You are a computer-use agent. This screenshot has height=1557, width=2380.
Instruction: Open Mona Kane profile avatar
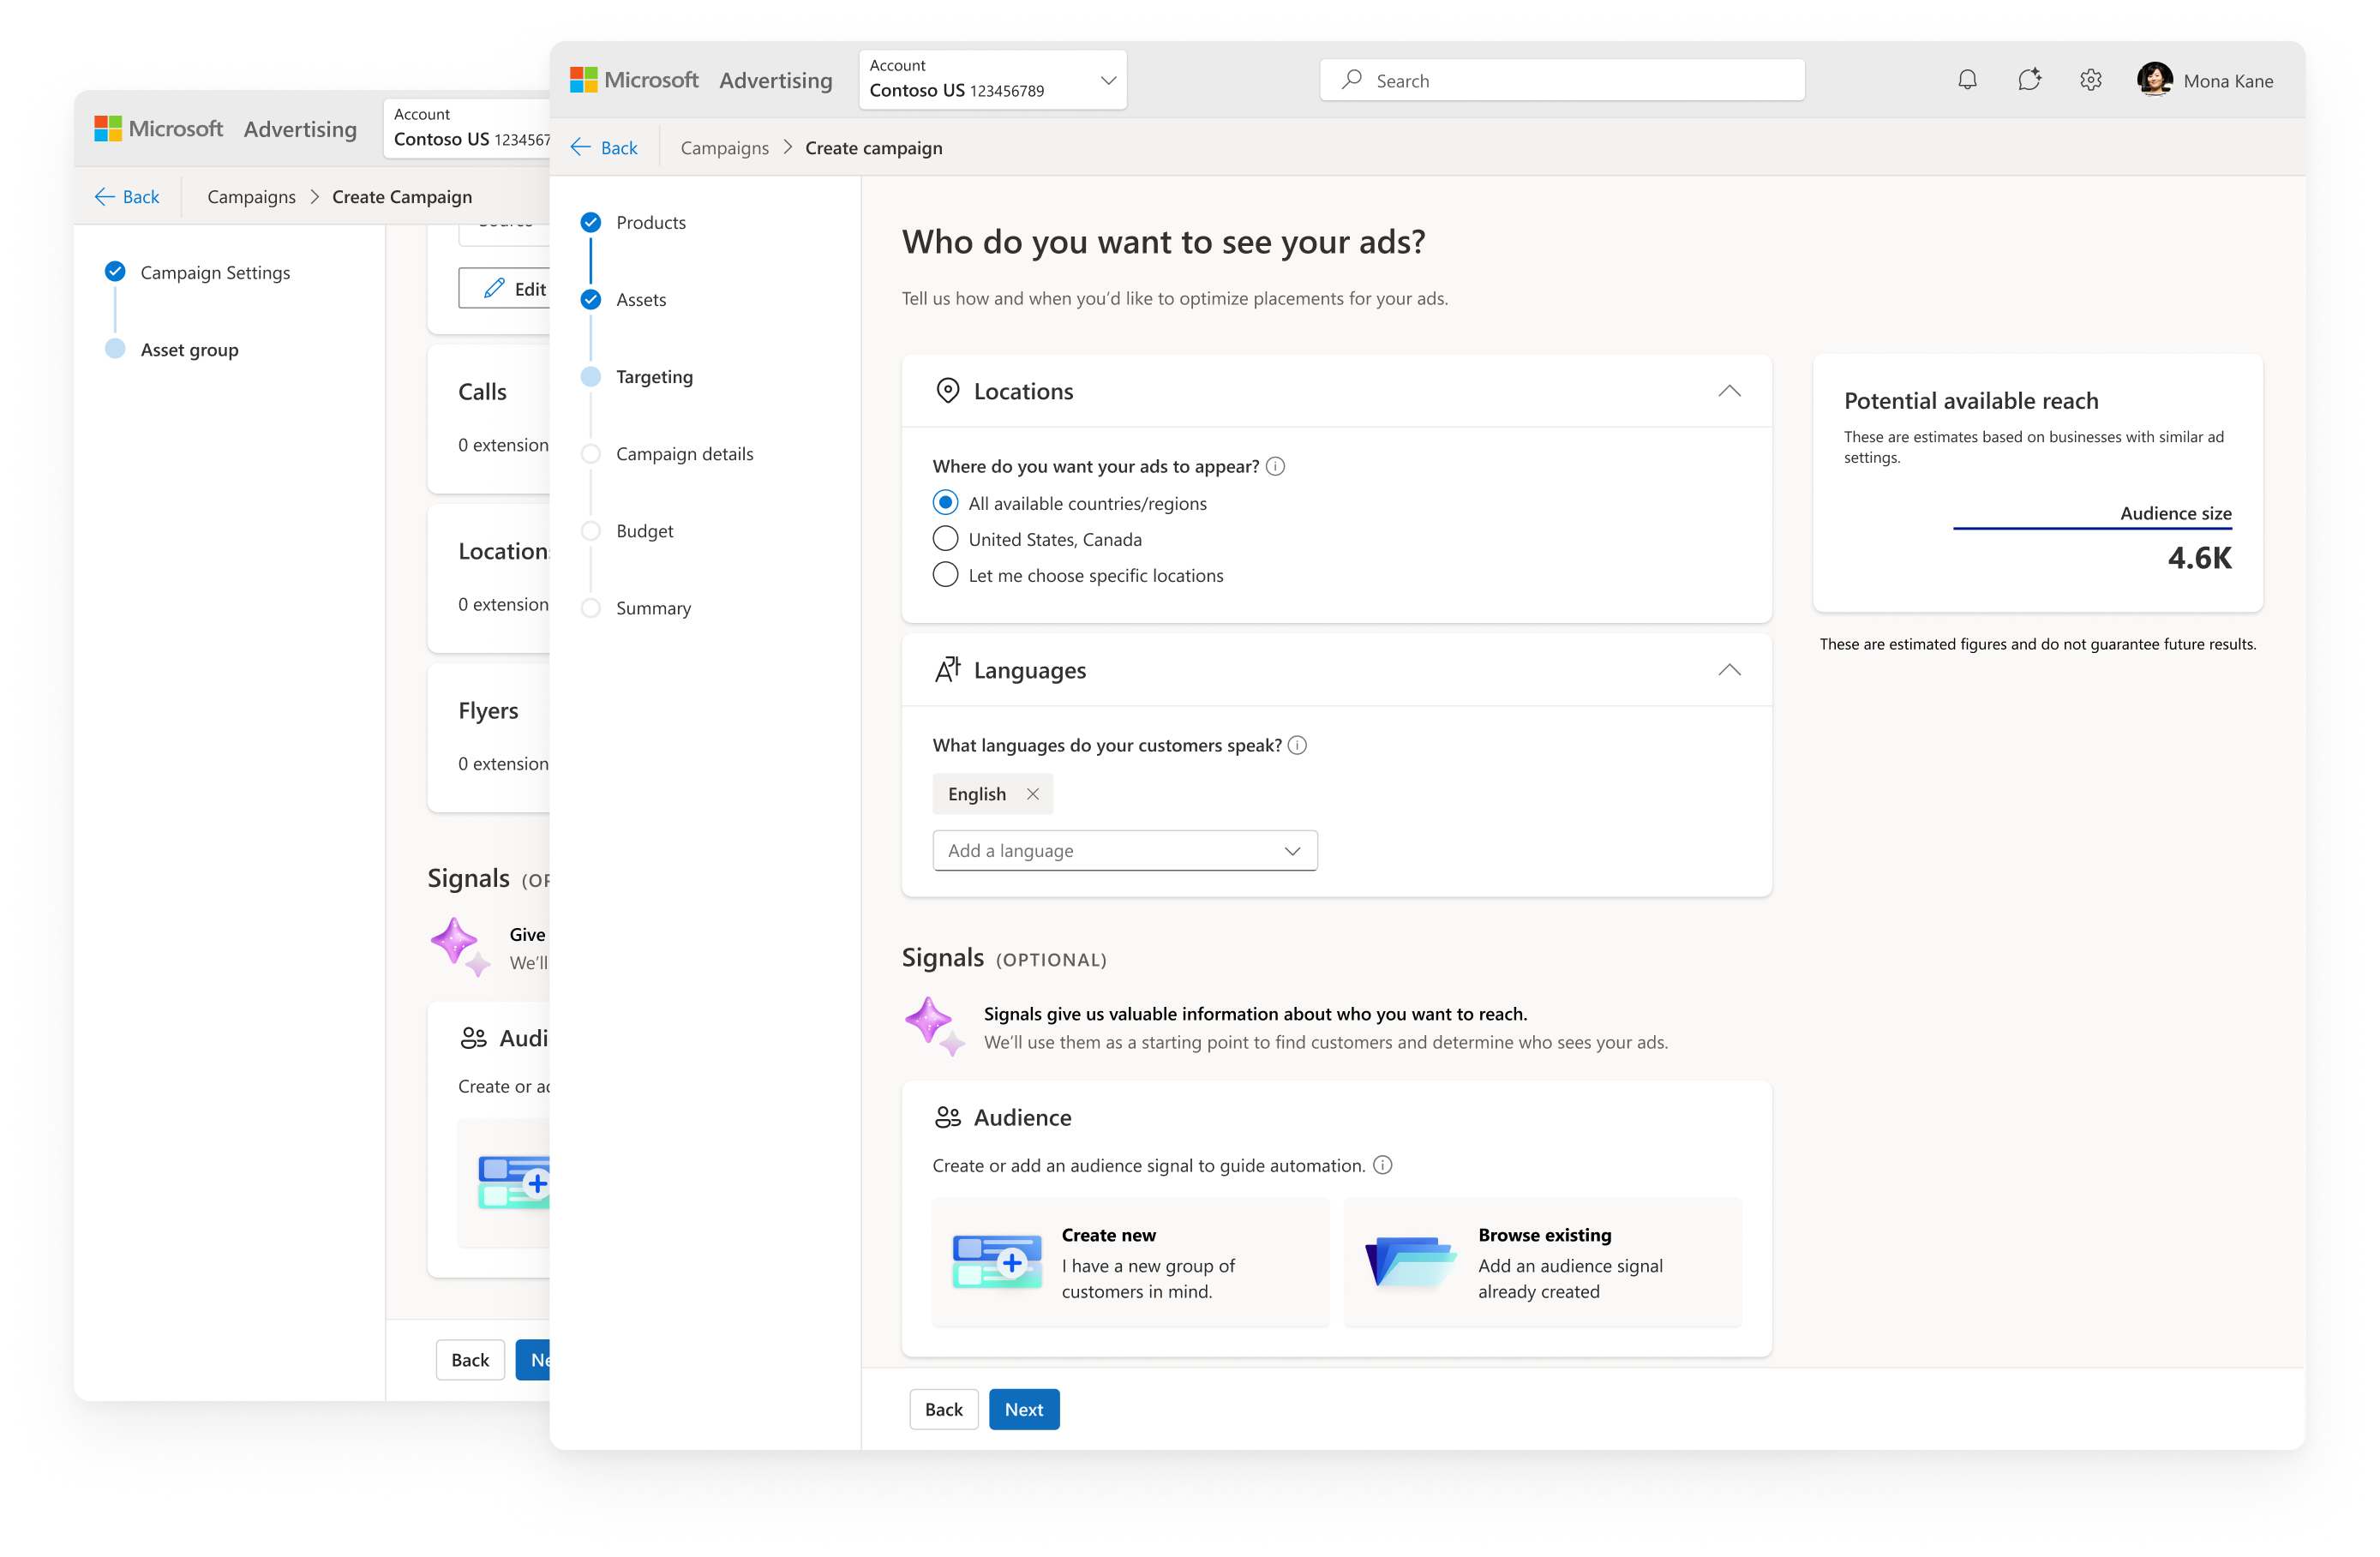(2155, 80)
